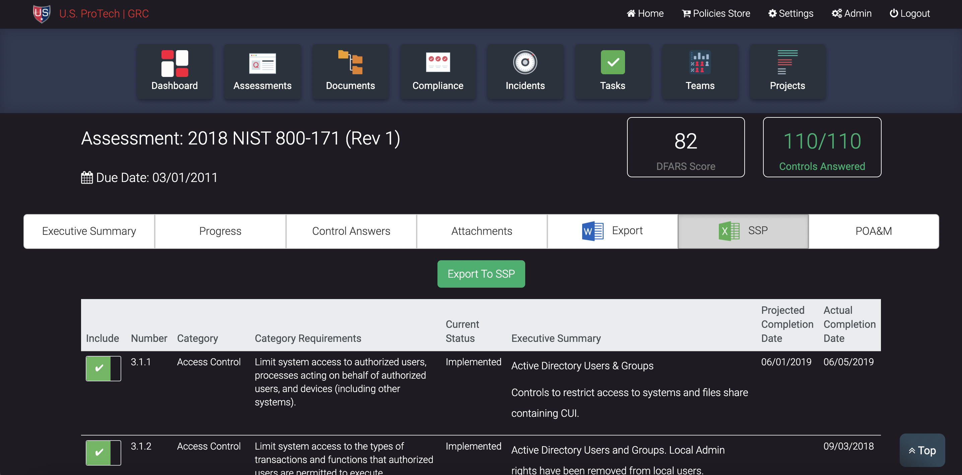
Task: Open the Incidents module
Action: 525,72
